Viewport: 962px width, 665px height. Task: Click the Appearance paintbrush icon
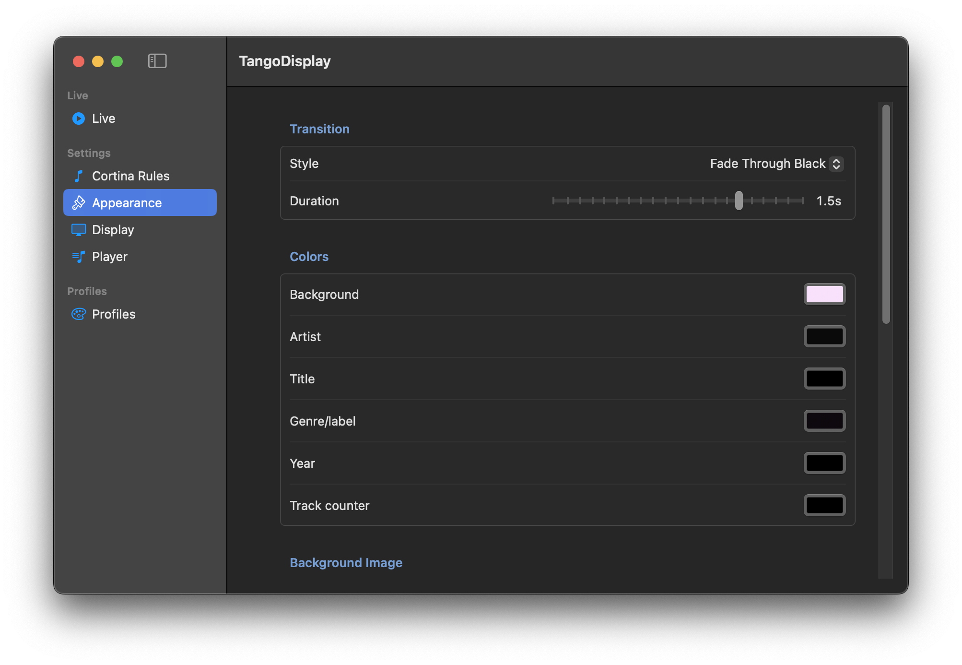(x=79, y=203)
